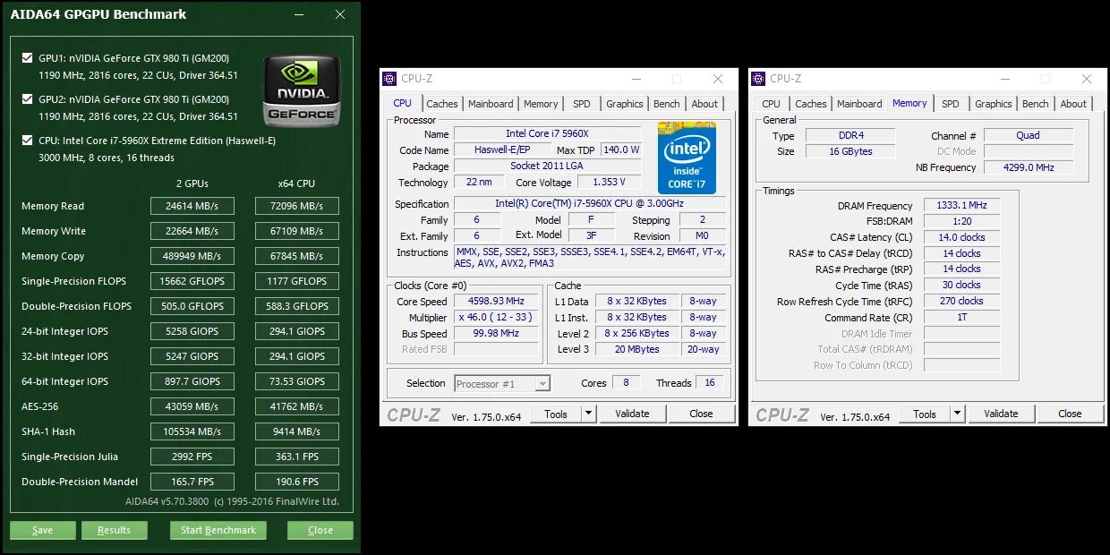This screenshot has width=1110, height=555.
Task: Switch to Memory tab in CPU window
Action: (x=541, y=104)
